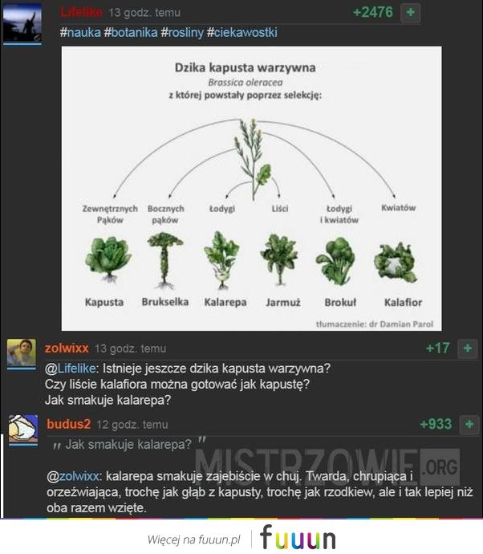Open budus2's avatar picture
483x554 pixels.
coord(23,430)
